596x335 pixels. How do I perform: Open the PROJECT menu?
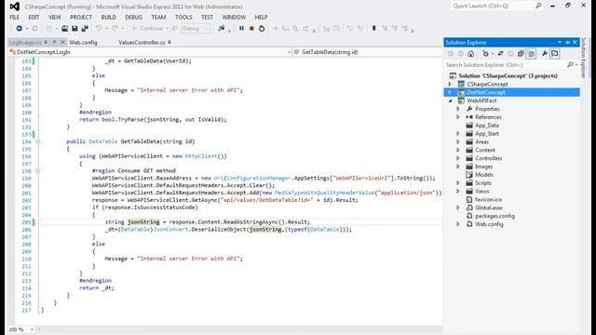[81, 17]
